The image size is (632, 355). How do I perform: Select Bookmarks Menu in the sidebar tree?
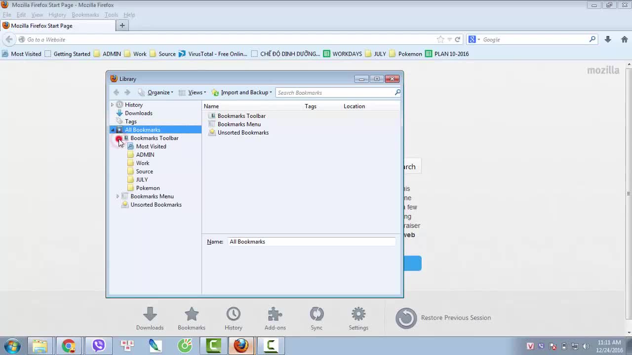coord(152,196)
